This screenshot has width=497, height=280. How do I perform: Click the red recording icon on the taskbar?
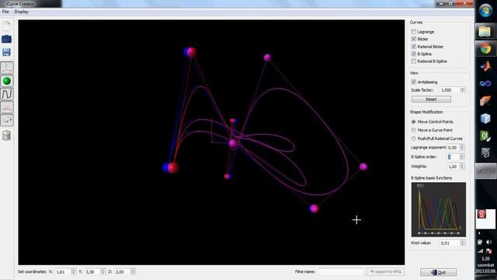481,214
